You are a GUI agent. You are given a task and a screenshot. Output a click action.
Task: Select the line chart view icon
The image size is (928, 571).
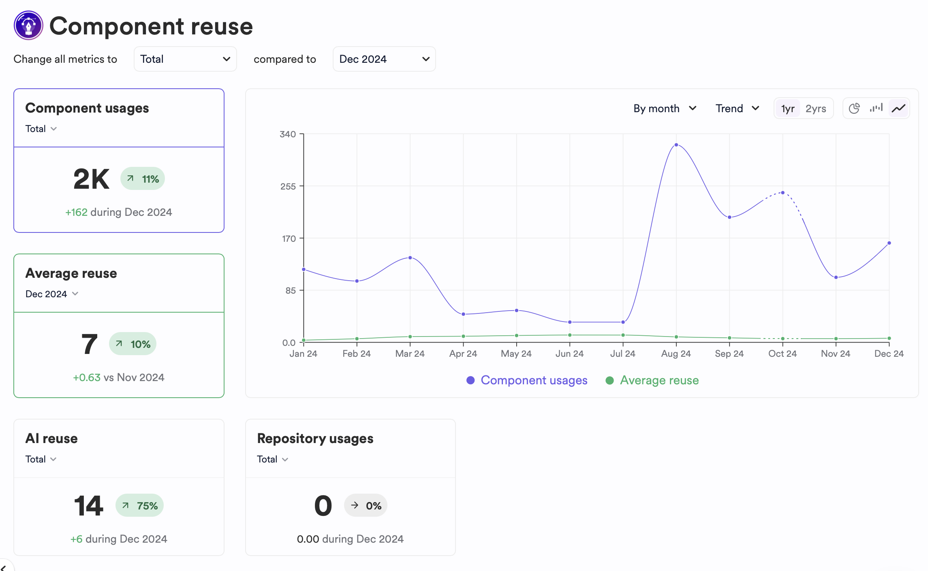click(898, 108)
